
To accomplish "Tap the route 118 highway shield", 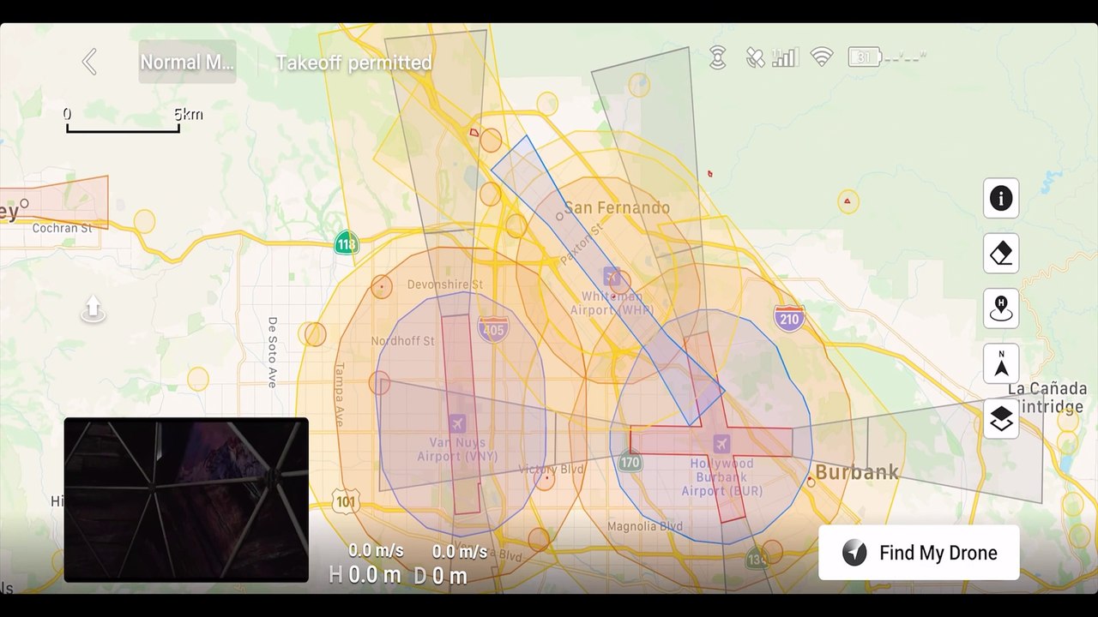I will coord(346,243).
